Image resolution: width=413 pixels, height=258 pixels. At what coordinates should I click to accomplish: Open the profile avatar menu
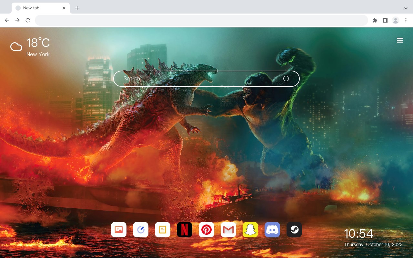(396, 20)
